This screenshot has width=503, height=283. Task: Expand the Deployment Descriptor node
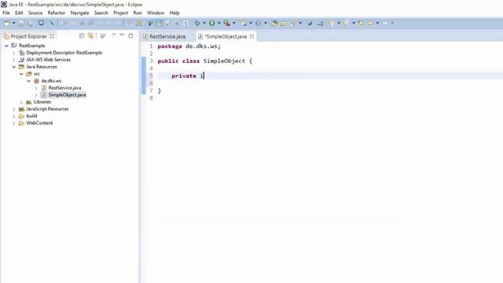click(x=14, y=53)
